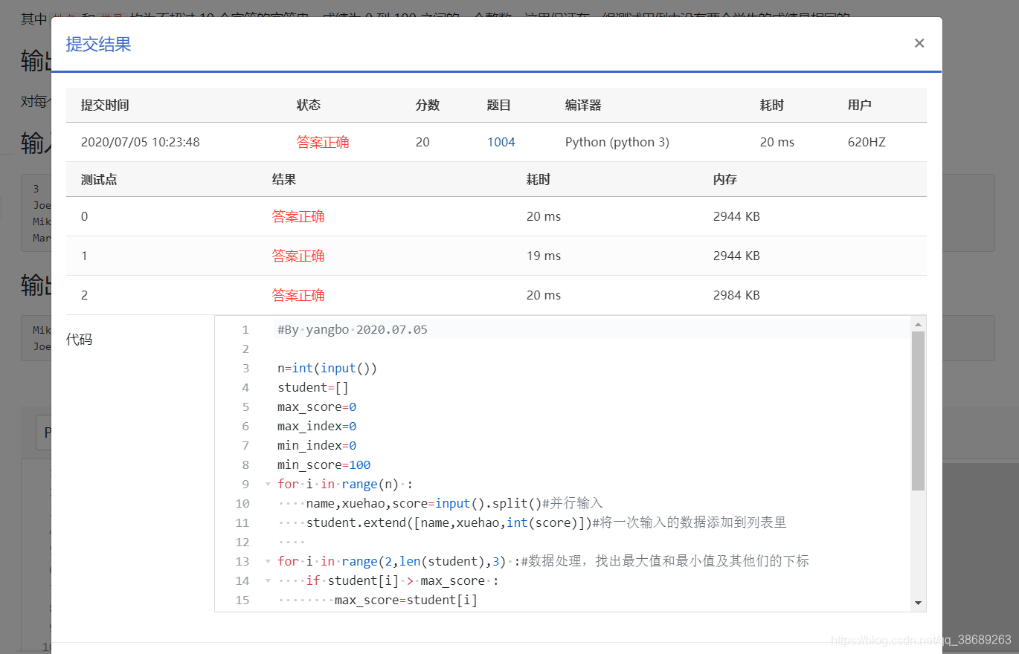This screenshot has width=1019, height=654.
Task: Close the 提交结果 dialog
Action: coord(919,43)
